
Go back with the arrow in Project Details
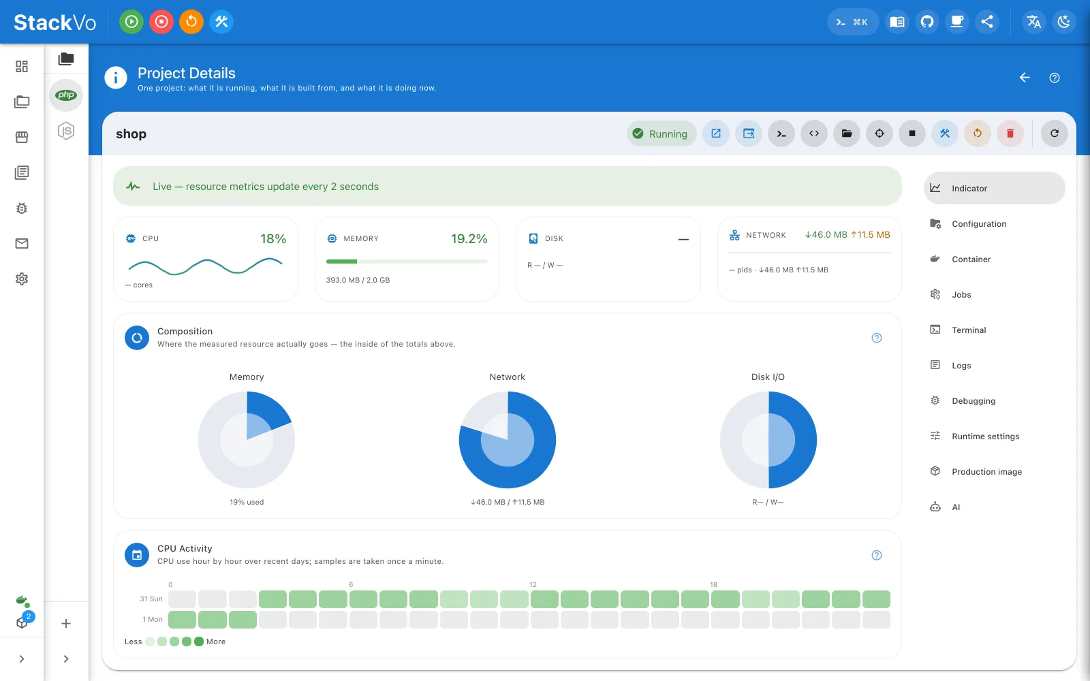pyautogui.click(x=1025, y=78)
